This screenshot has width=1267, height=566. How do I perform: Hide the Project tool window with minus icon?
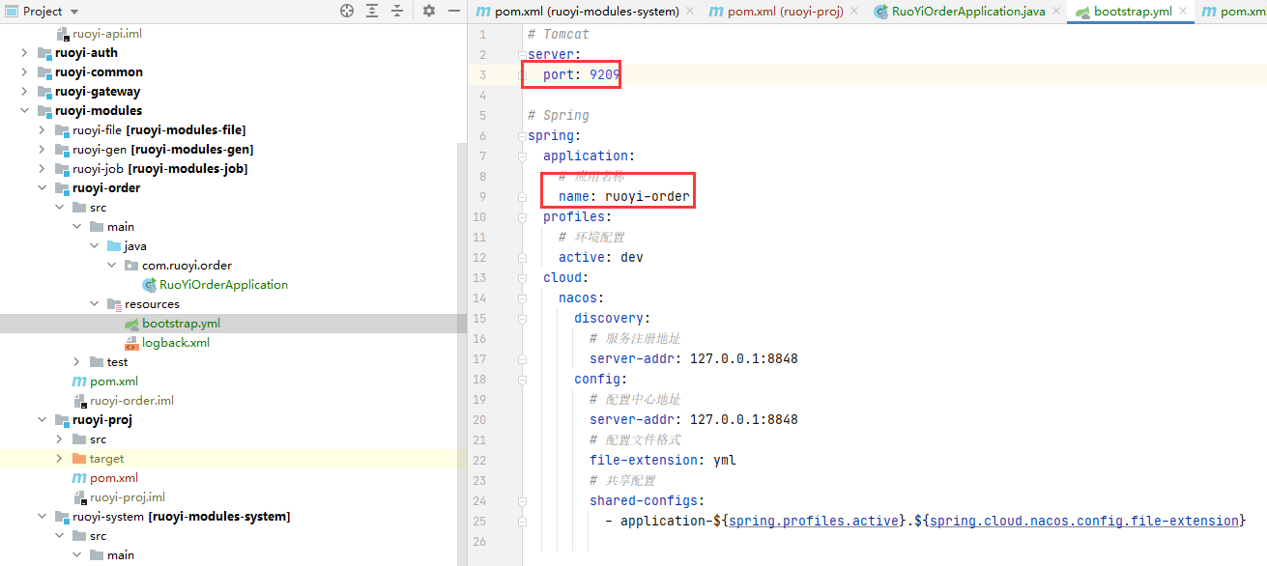[x=454, y=11]
